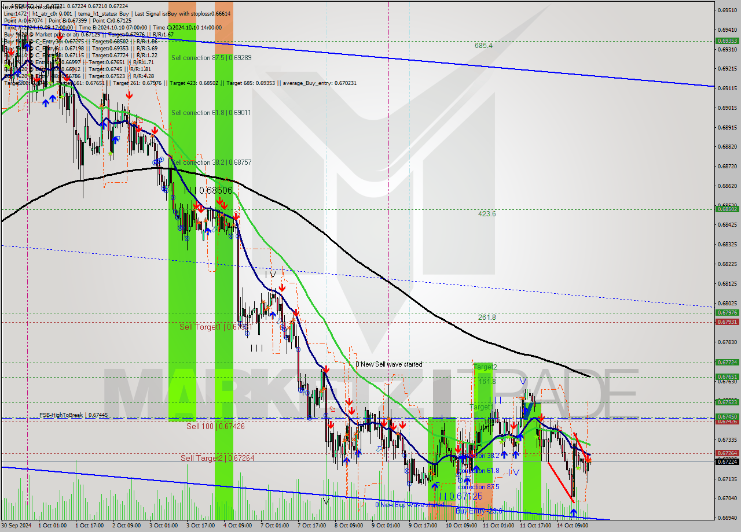Click the 0.66940 price axis value

727,518
